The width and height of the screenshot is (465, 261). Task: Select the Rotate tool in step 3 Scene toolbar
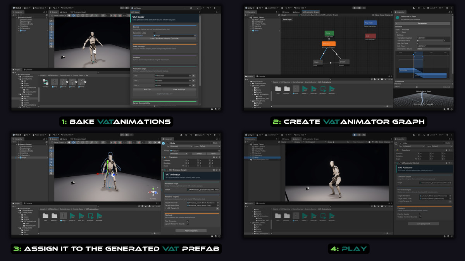click(x=78, y=142)
